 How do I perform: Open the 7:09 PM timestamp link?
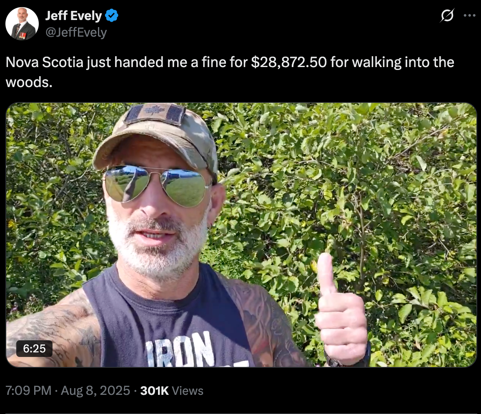(x=28, y=390)
